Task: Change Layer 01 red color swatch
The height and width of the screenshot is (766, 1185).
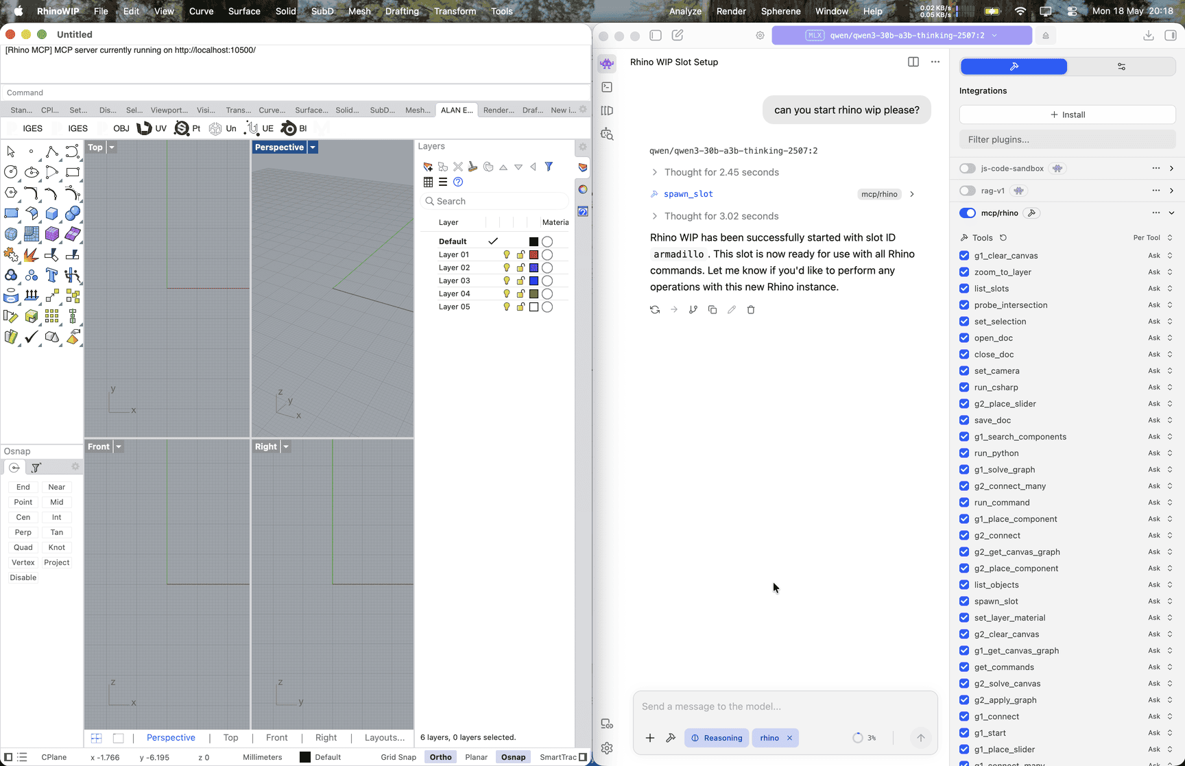Action: (x=534, y=254)
